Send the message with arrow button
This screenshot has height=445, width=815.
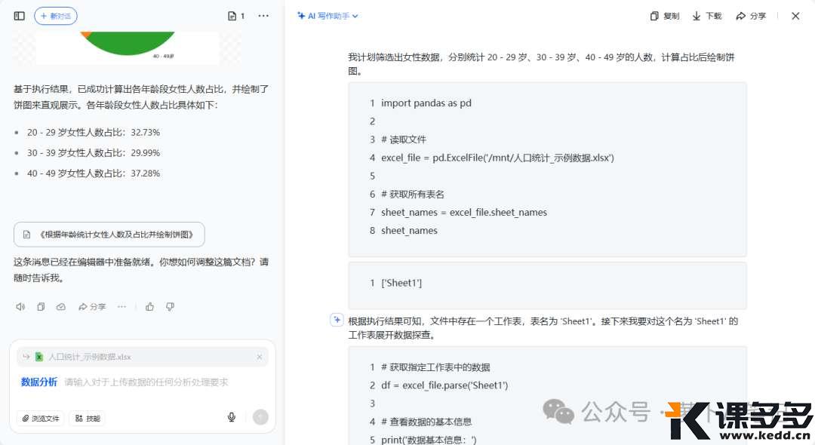point(260,417)
